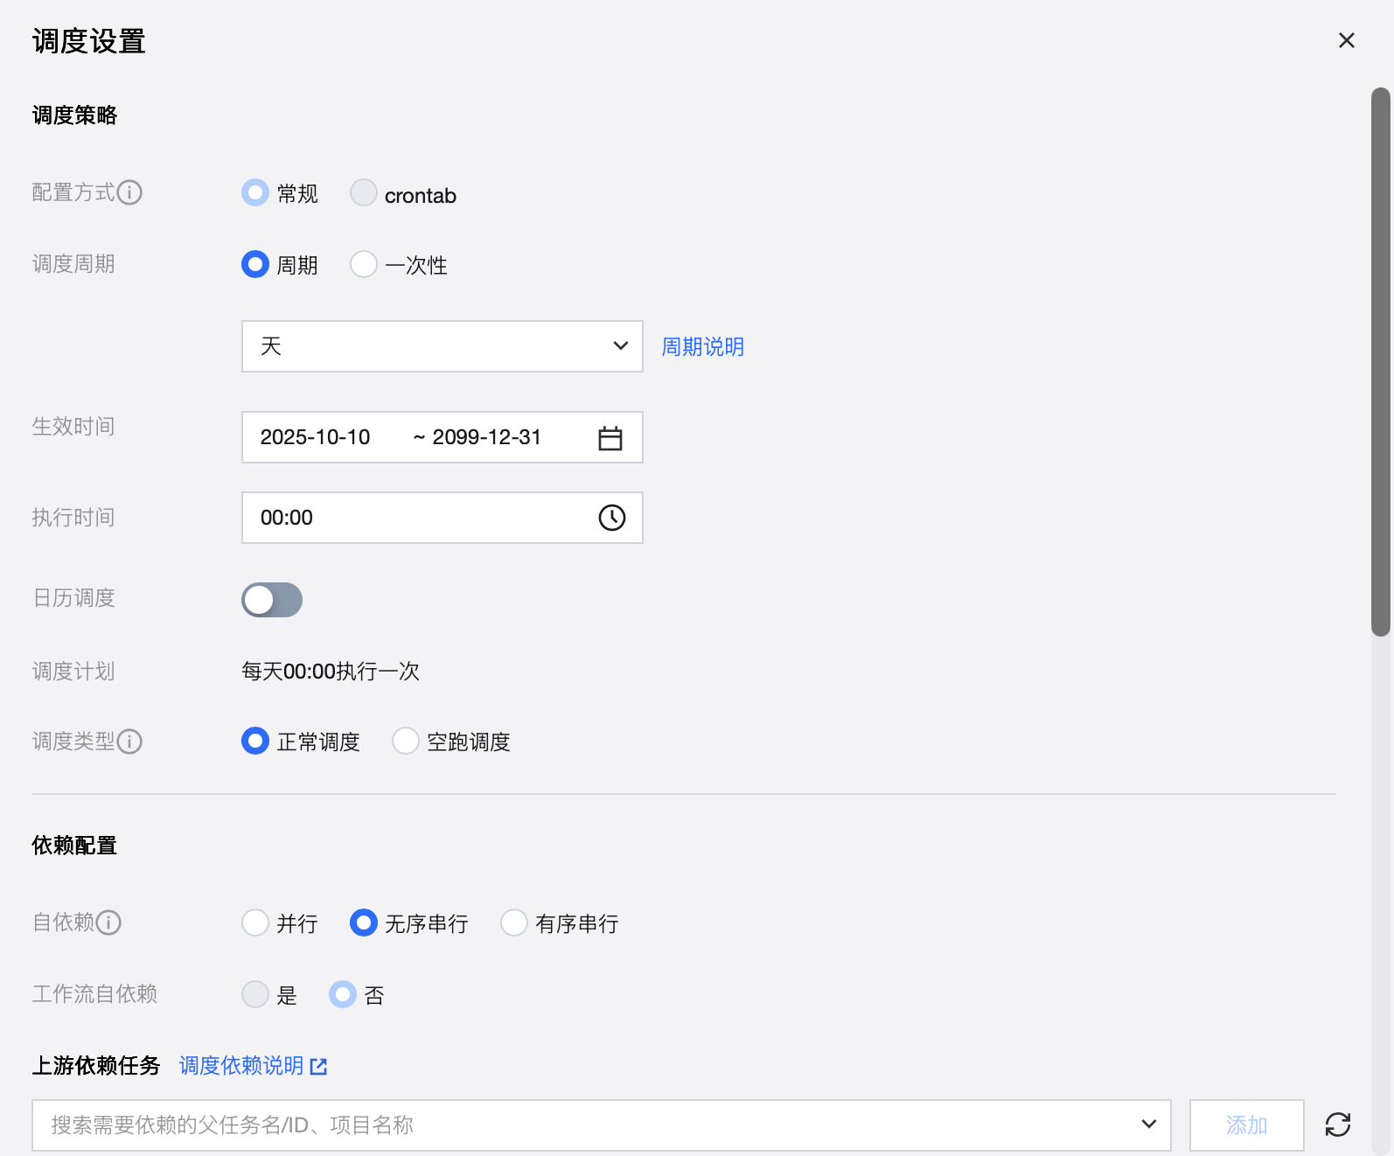Image resolution: width=1394 pixels, height=1156 pixels.
Task: Click the start date 2025-10-10 field
Action: pos(316,437)
